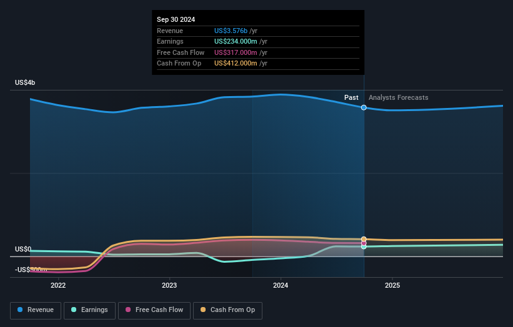Click the 2025 x-axis label
513x327 pixels.
coord(392,285)
